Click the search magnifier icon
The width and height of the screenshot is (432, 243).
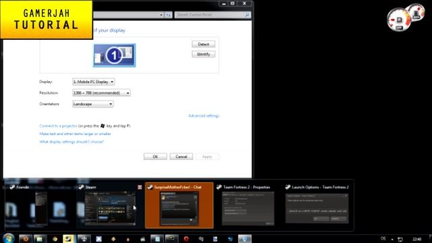(247, 15)
